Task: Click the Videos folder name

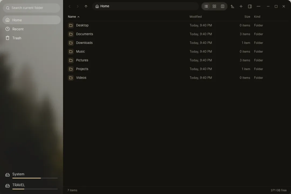Action: 81,78
